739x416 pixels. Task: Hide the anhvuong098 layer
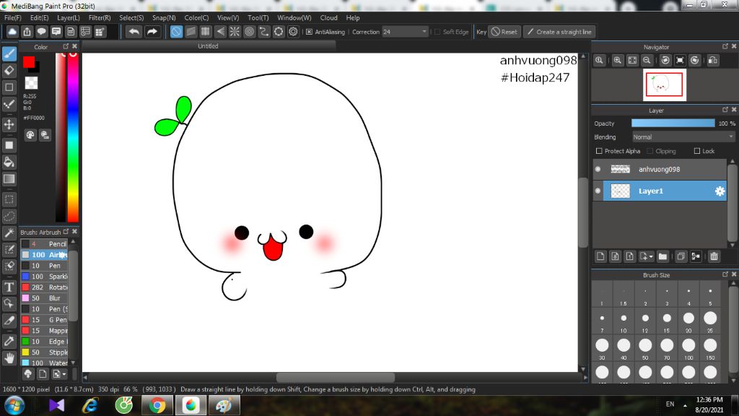tap(598, 169)
